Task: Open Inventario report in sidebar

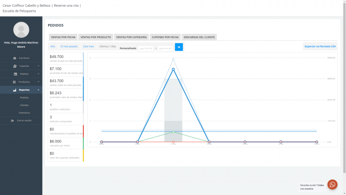Action: 24,112
